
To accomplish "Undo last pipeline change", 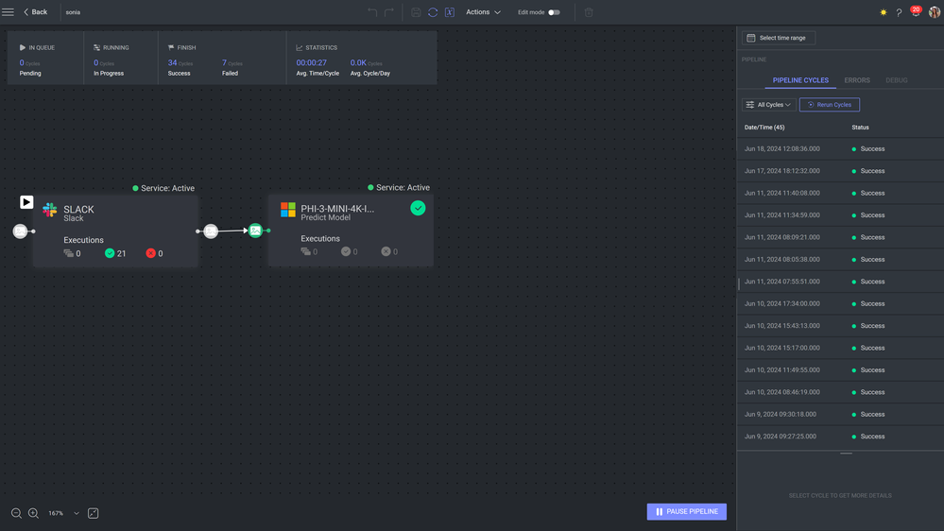I will coord(372,12).
